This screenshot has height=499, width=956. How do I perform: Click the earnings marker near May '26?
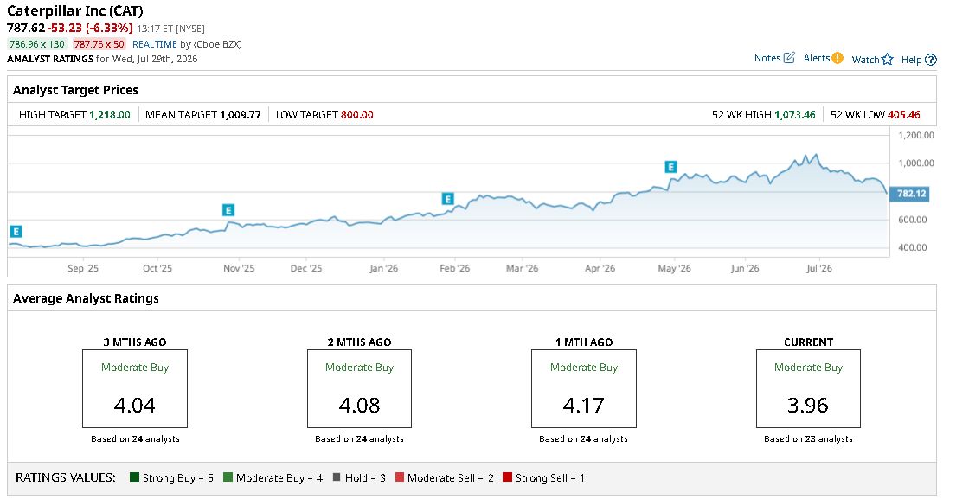tap(670, 167)
